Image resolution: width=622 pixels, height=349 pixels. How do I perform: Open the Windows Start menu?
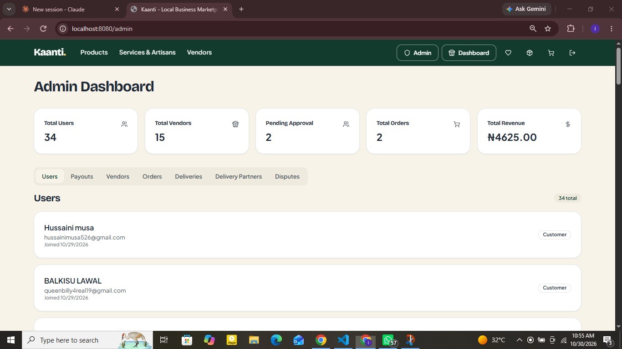point(11,340)
